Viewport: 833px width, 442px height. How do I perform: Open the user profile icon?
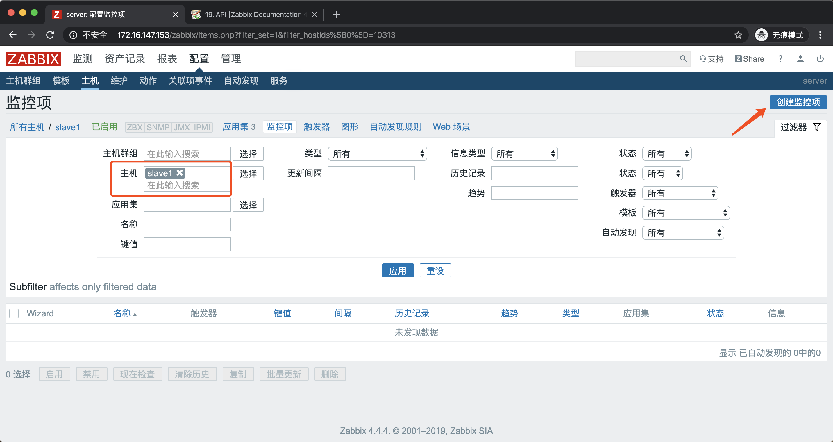pyautogui.click(x=800, y=59)
